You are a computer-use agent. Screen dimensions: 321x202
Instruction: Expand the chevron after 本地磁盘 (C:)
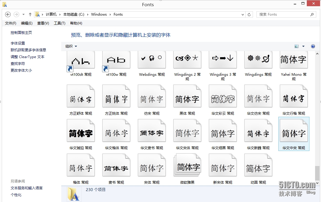tap(88, 14)
